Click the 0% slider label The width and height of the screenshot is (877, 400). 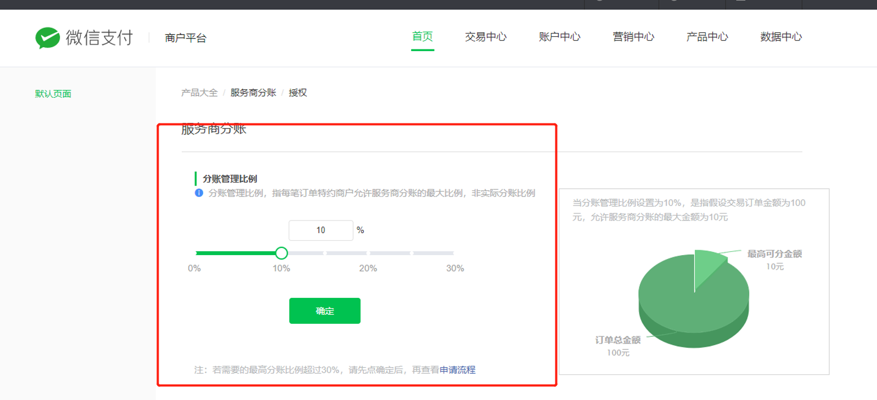tap(194, 268)
